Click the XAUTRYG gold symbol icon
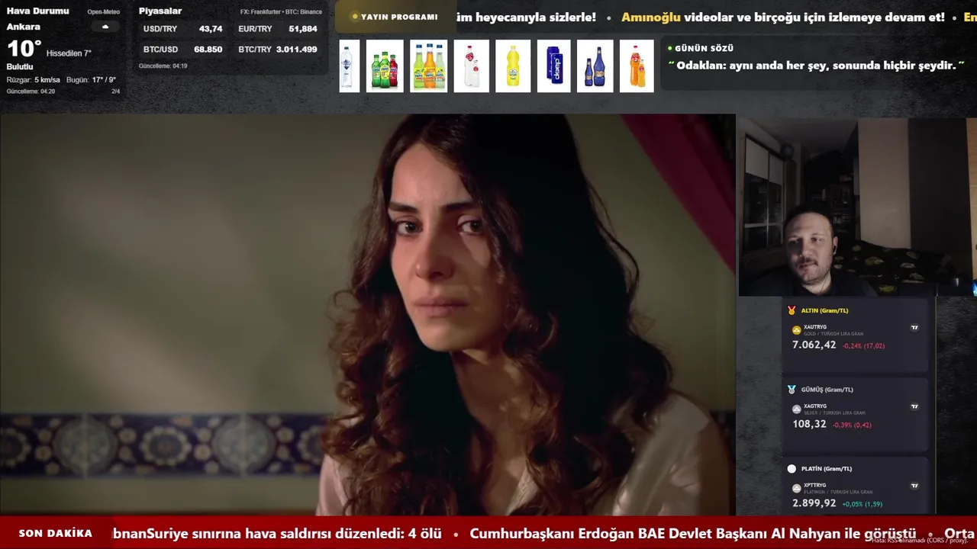Viewport: 977px width, 549px height. 797,330
